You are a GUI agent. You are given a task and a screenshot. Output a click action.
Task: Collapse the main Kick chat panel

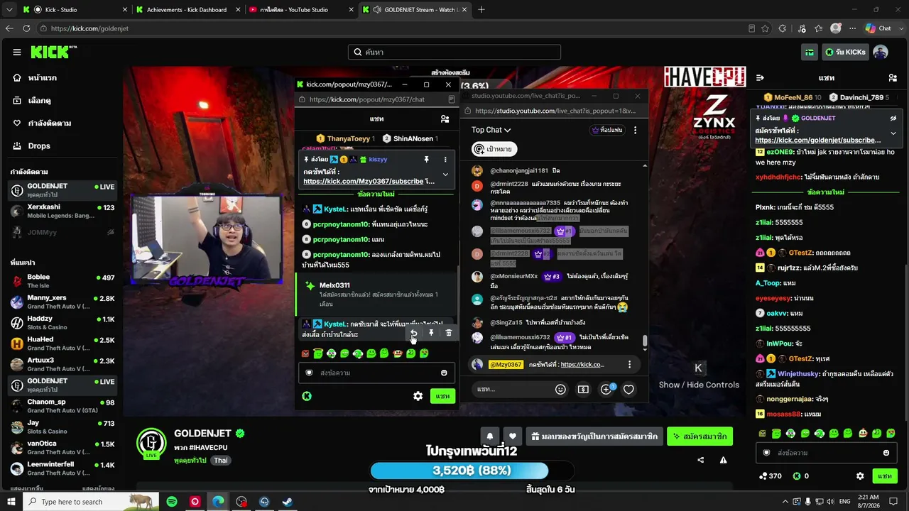760,77
